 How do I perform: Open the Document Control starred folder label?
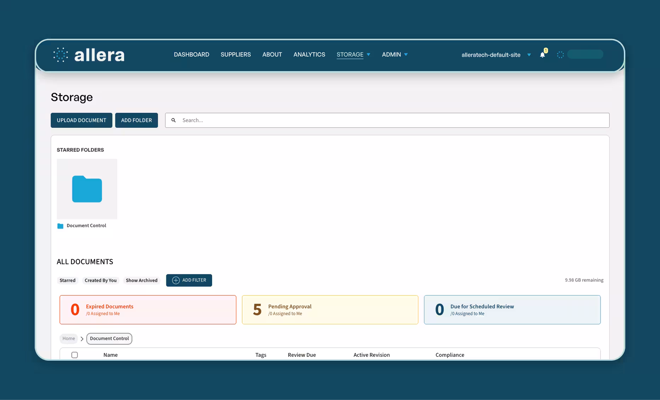86,225
